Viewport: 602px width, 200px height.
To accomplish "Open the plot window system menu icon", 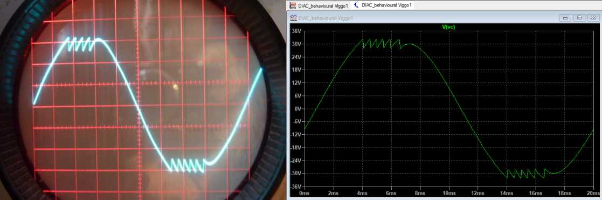I will pyautogui.click(x=293, y=18).
